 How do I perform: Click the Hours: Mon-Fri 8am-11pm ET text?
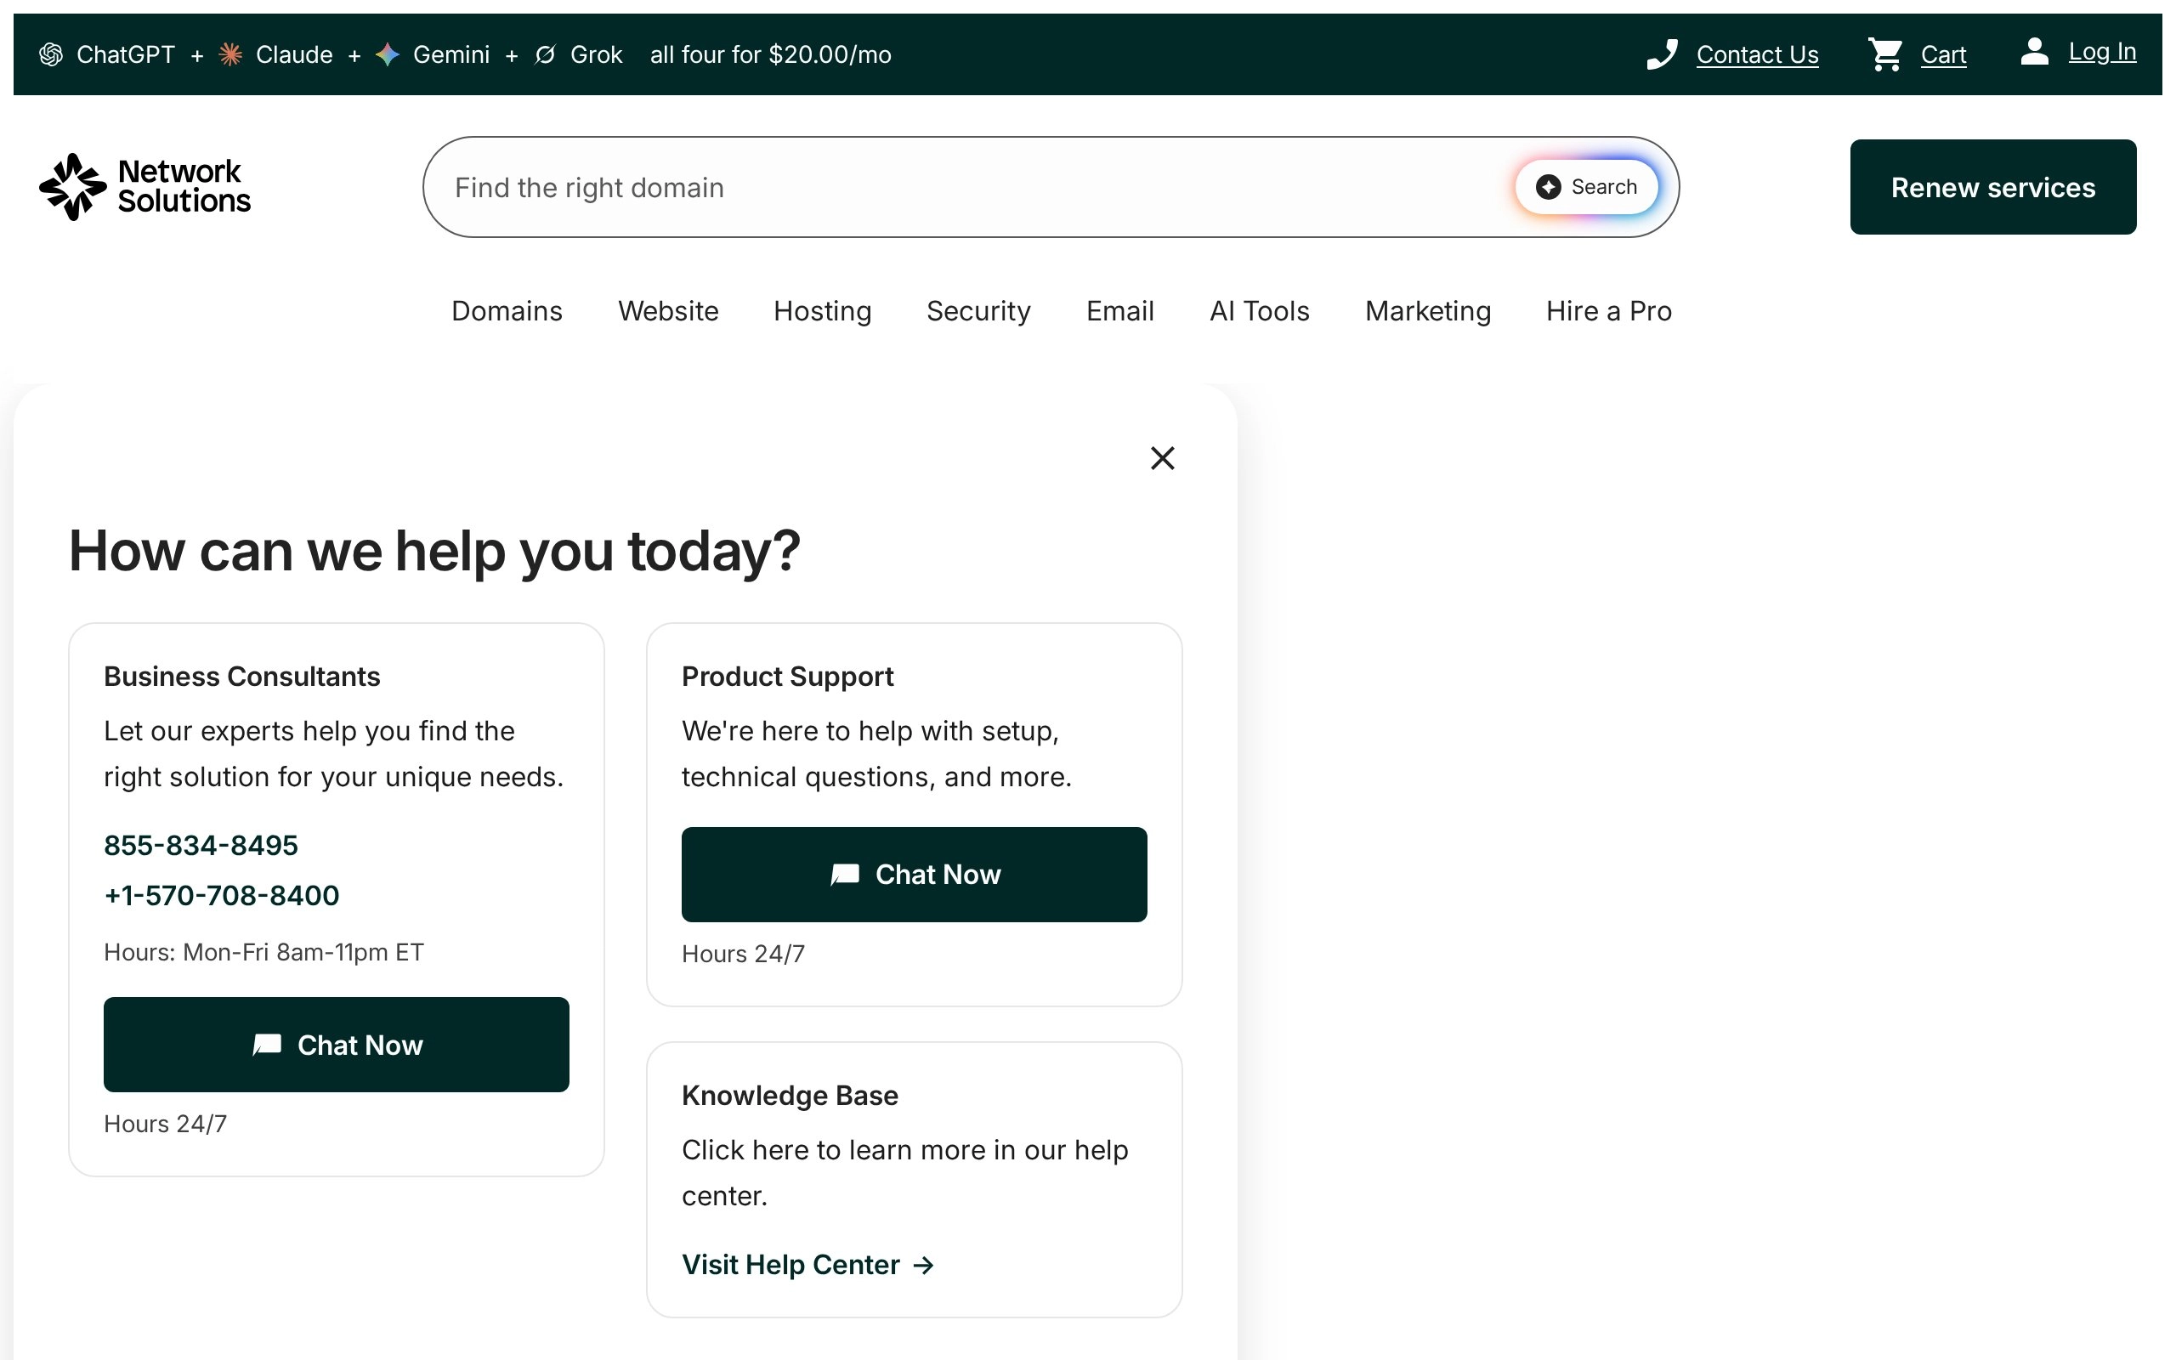(x=263, y=953)
